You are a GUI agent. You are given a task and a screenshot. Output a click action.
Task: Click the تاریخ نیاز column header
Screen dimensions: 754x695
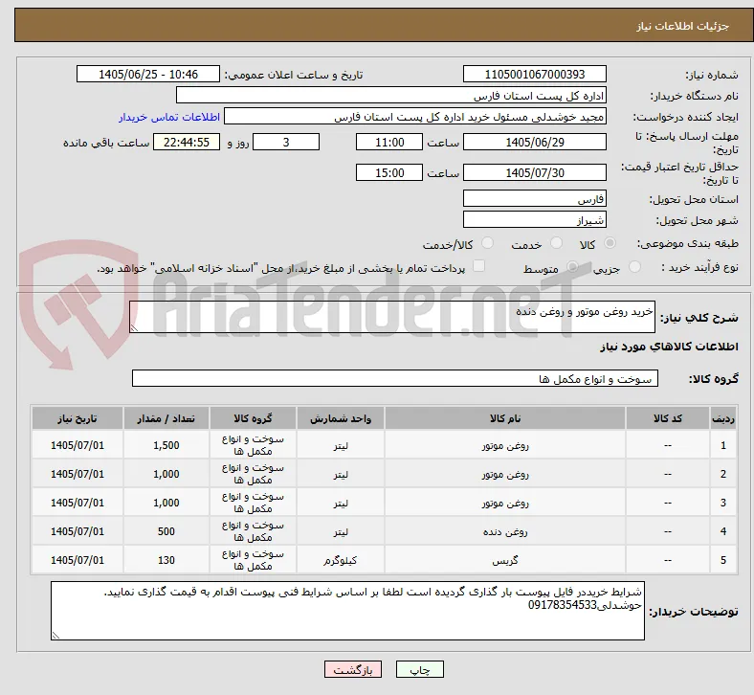[78, 418]
